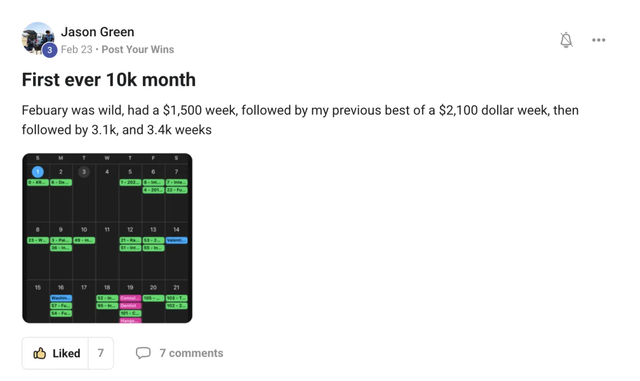Open the like count showing 7

pyautogui.click(x=101, y=353)
